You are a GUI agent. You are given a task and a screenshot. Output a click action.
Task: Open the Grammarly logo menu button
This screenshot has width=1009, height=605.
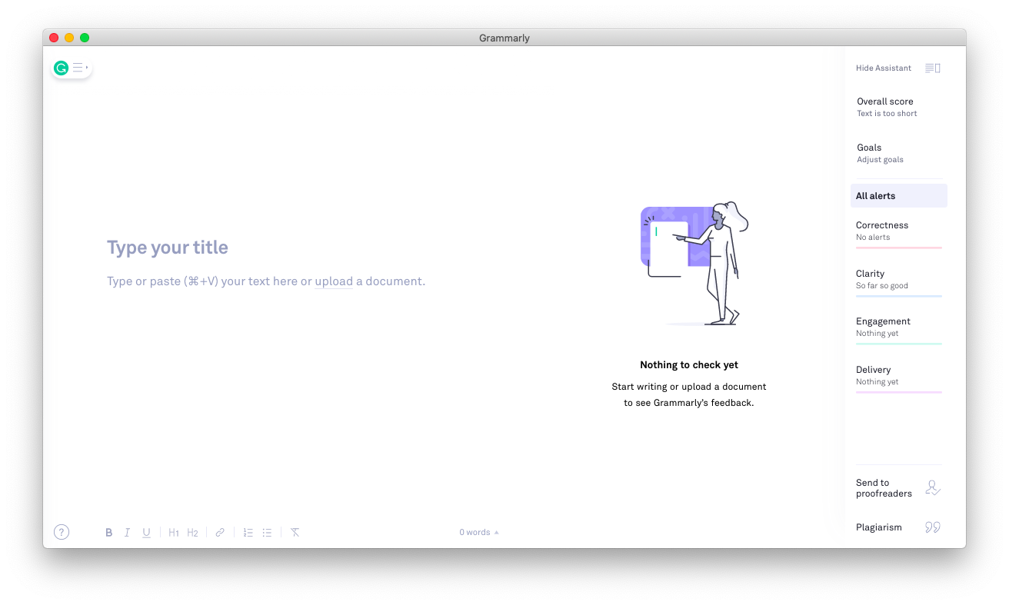click(x=71, y=68)
